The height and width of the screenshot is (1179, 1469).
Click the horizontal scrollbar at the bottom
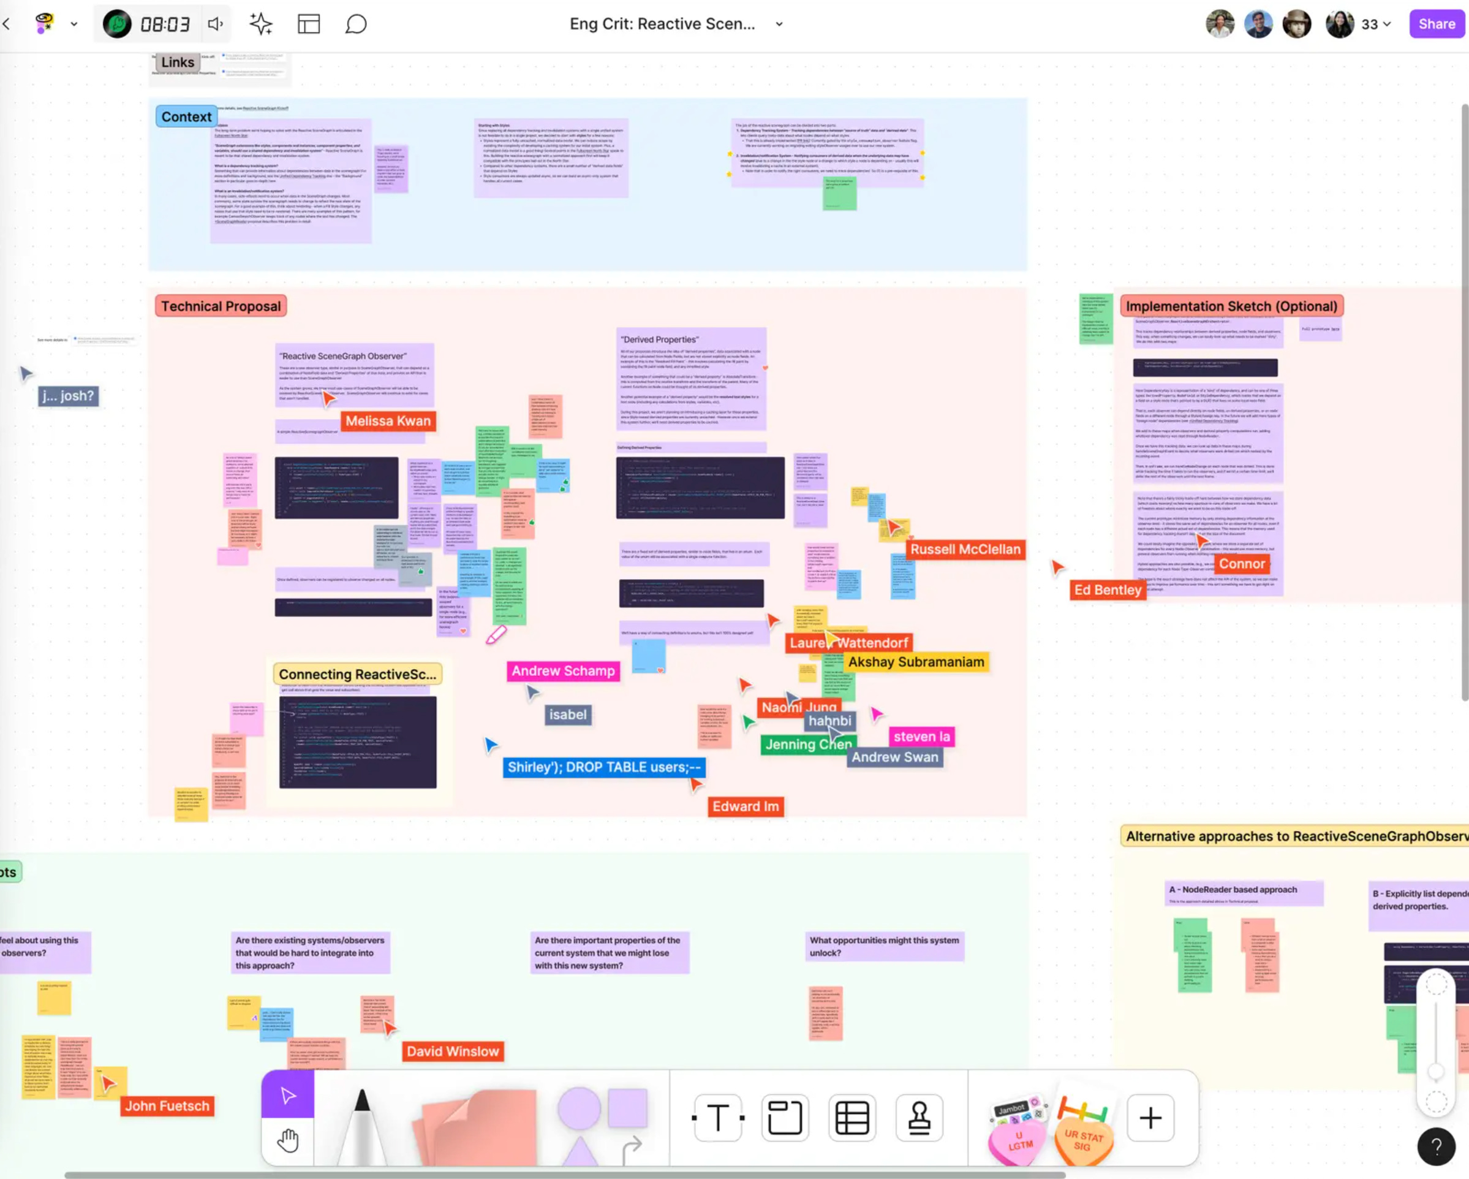[x=565, y=1175]
